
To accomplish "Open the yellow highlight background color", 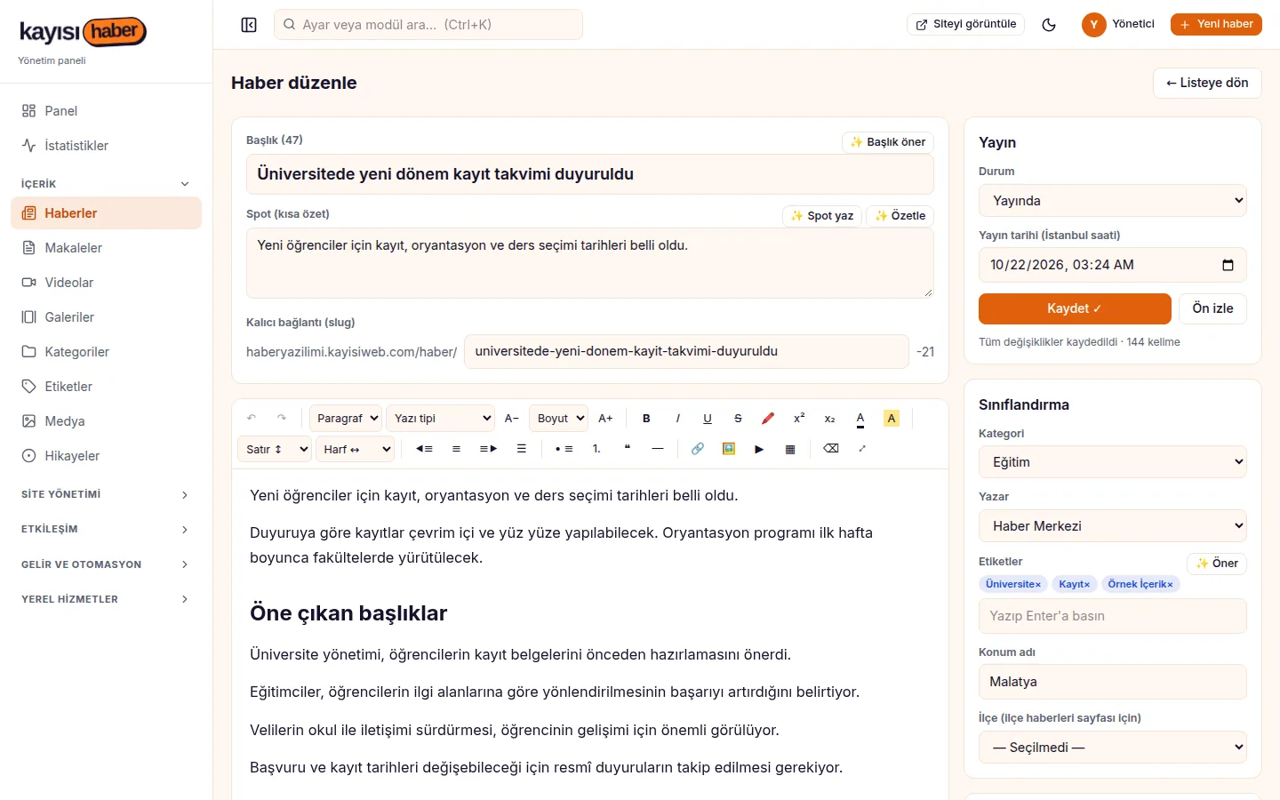I will (x=892, y=419).
